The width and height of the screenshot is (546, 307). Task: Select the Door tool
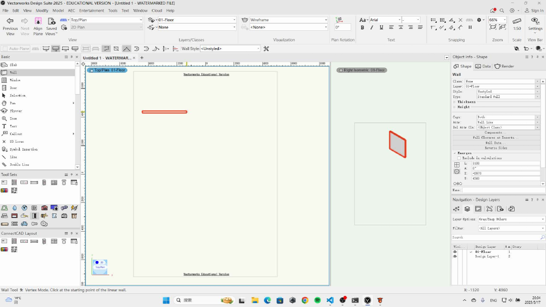(x=13, y=87)
